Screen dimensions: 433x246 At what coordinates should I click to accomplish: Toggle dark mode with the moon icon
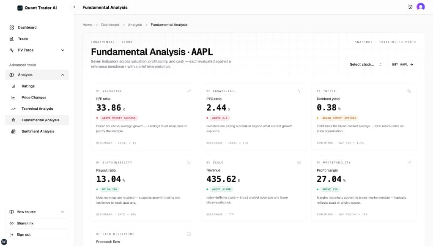click(x=408, y=7)
